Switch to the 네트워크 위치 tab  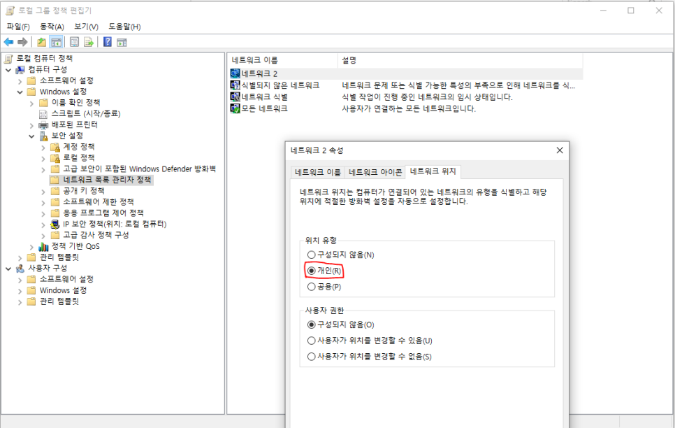(433, 171)
